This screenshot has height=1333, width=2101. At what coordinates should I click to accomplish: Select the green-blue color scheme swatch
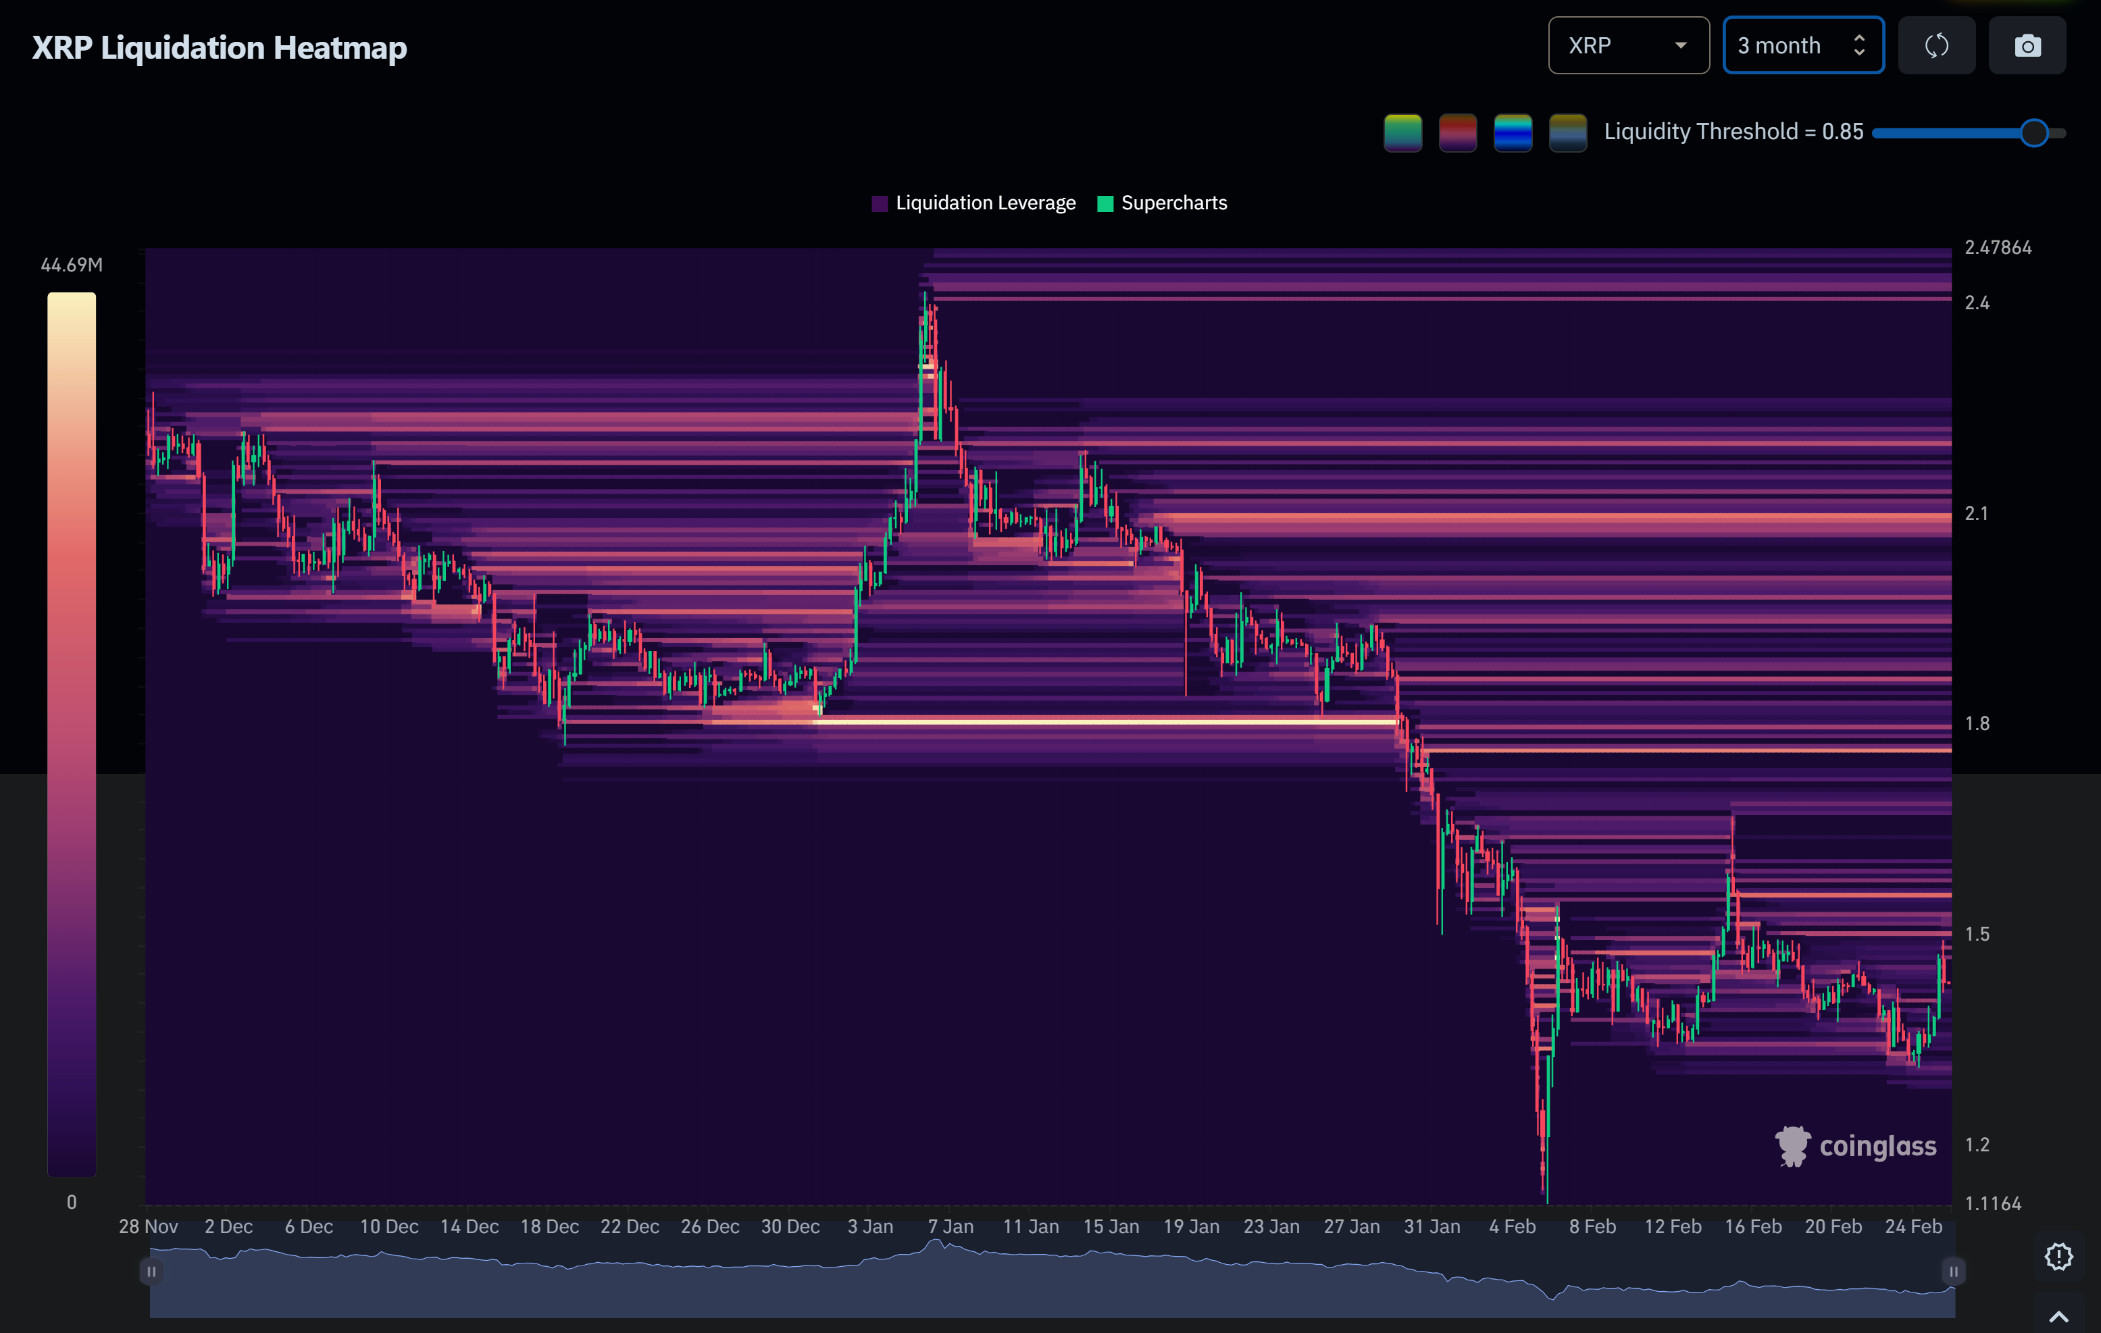(x=1402, y=132)
